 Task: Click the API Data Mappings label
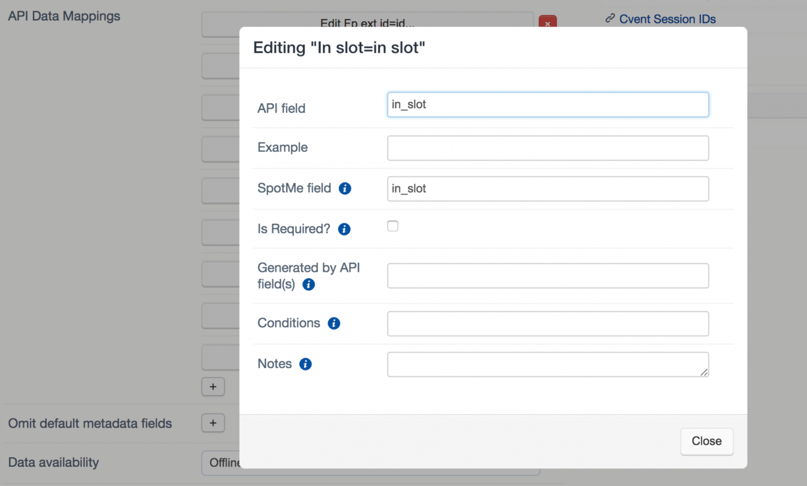[x=64, y=16]
